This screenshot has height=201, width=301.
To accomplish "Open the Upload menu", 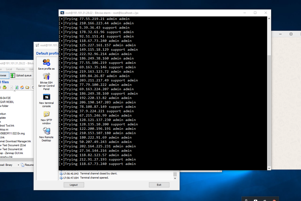I will (31, 69).
